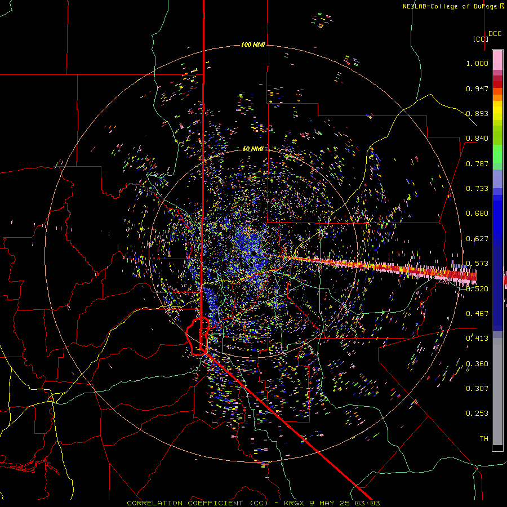507x507 pixels.
Task: Select the 0.467 legend value
Action: point(477,314)
